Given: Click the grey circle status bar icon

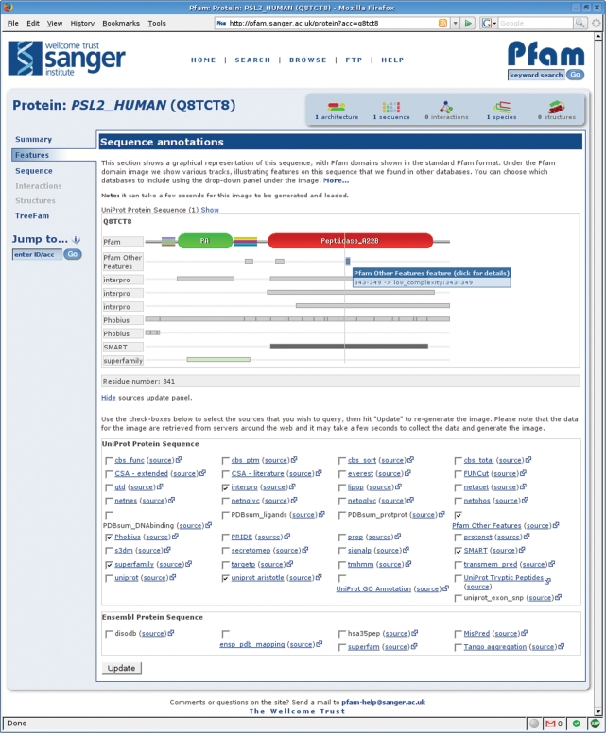Looking at the screenshot, I should coord(534,724).
